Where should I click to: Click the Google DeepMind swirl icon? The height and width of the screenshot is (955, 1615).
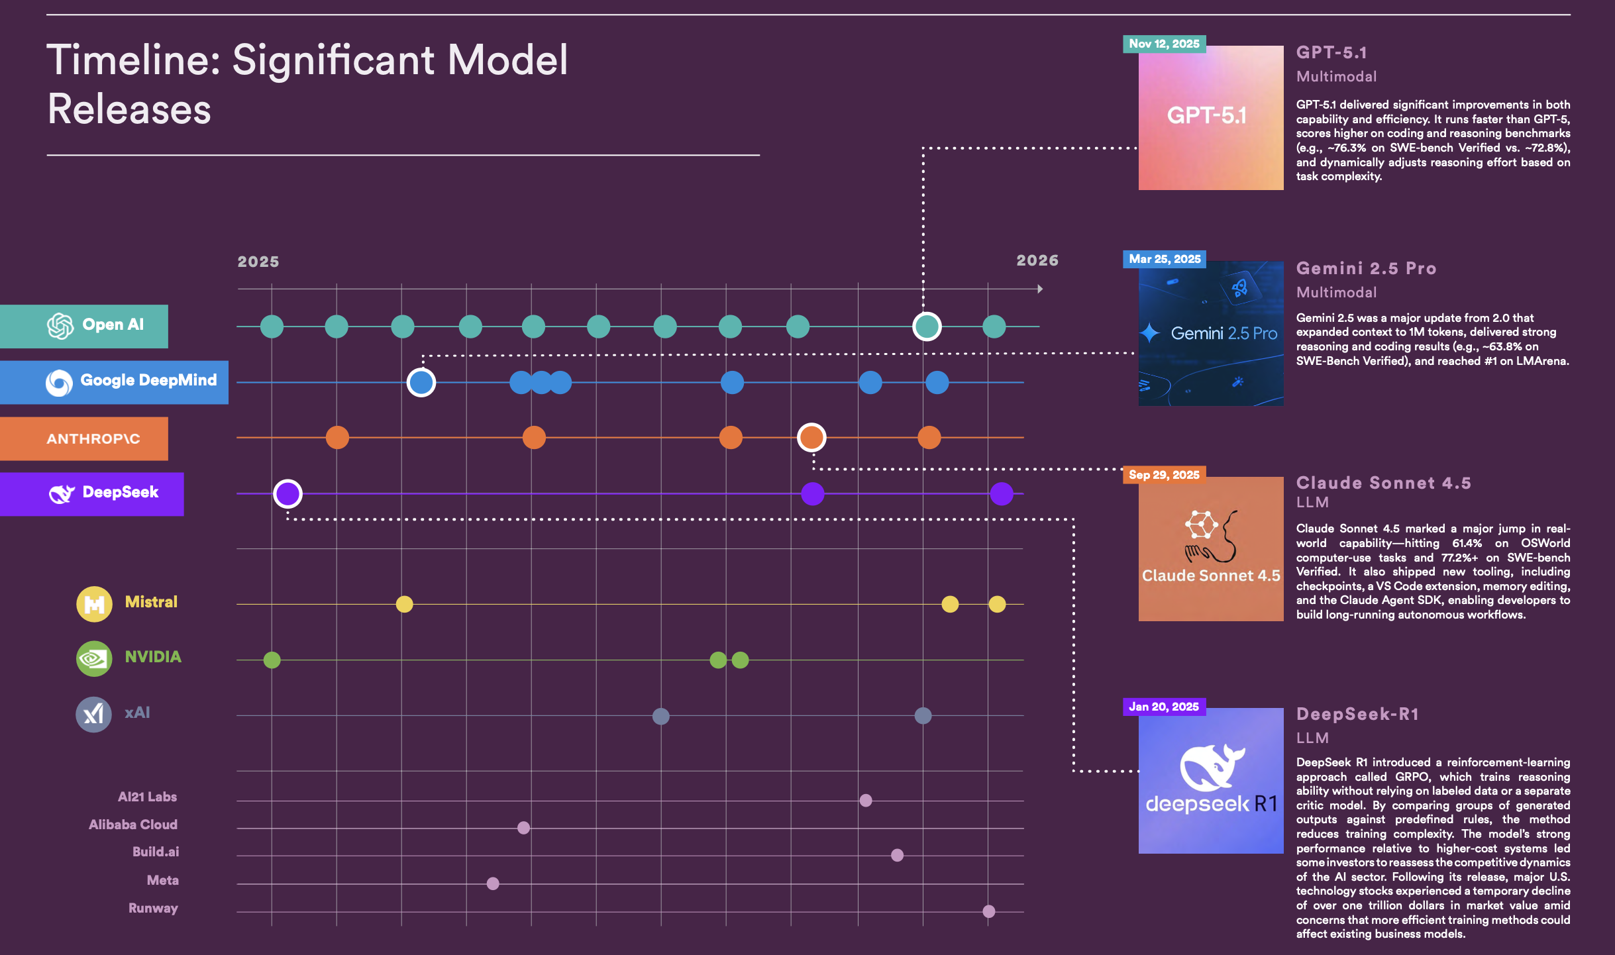coord(59,382)
